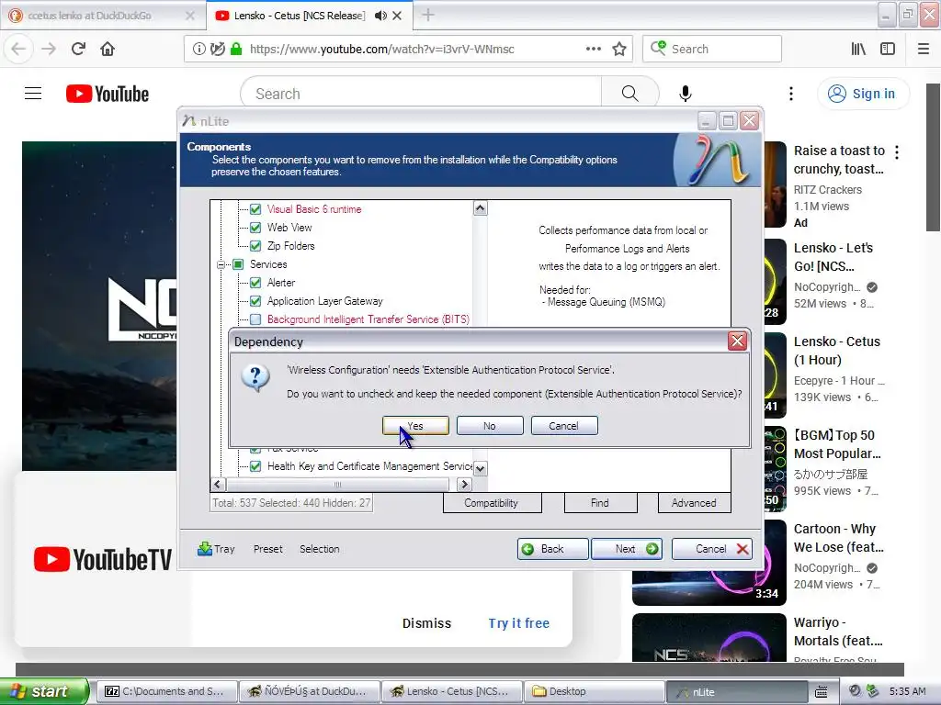Switch to C:\Documents and S... taskbar item

tap(166, 691)
